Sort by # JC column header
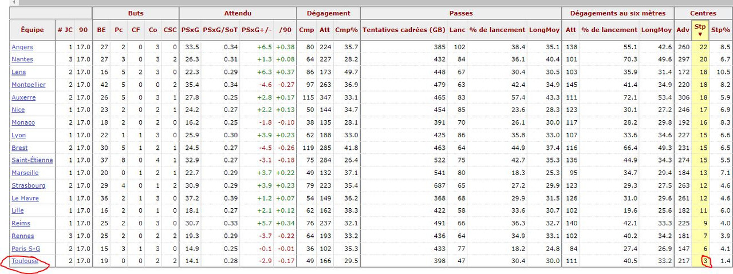 (x=65, y=30)
